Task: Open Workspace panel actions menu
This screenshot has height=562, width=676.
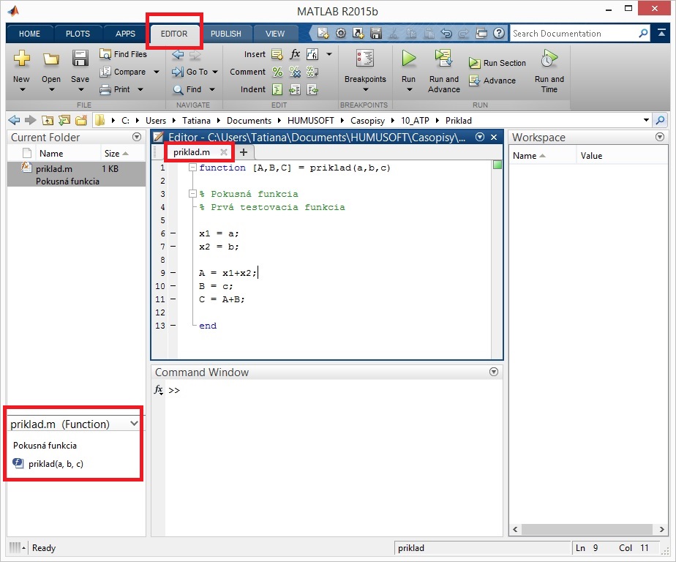Action: [x=659, y=137]
